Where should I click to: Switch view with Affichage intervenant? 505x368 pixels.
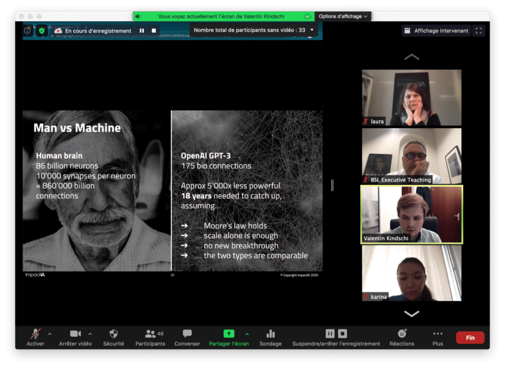tap(436, 31)
